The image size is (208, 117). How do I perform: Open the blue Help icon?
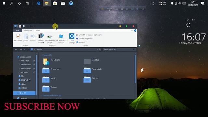[135, 31]
